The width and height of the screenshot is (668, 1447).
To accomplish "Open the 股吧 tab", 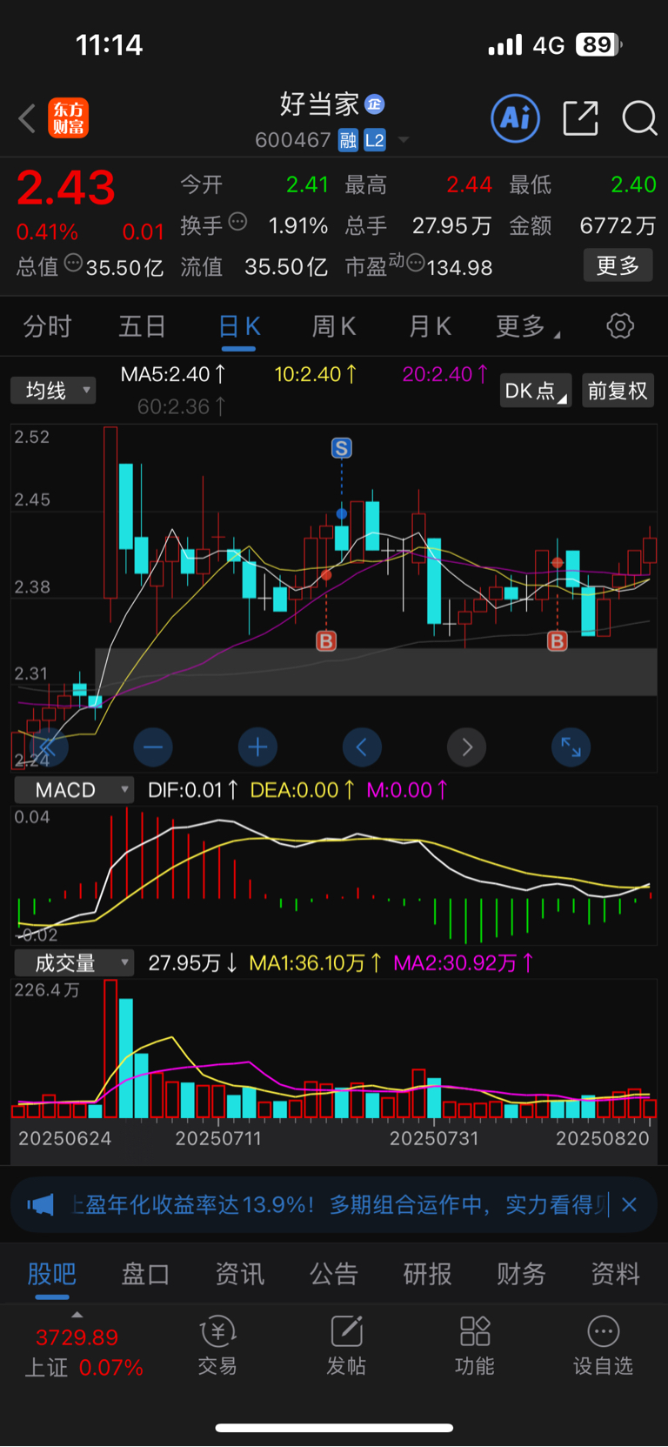I will tap(52, 1275).
